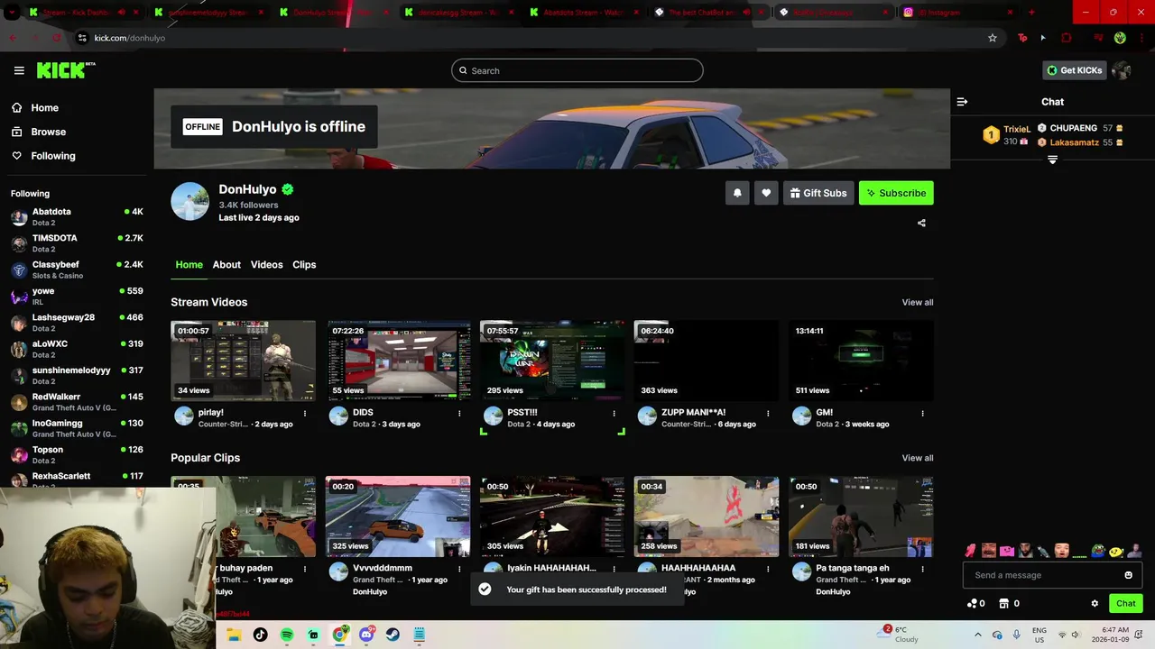This screenshot has width=1155, height=649.
Task: Open TIMSDOTA channel from Following
Action: point(77,243)
